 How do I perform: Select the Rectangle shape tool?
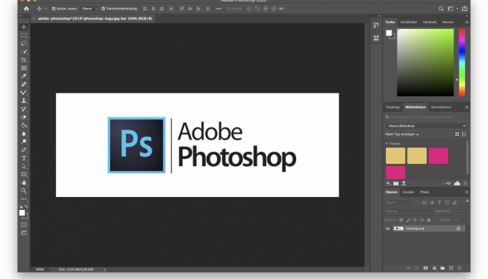tap(24, 174)
